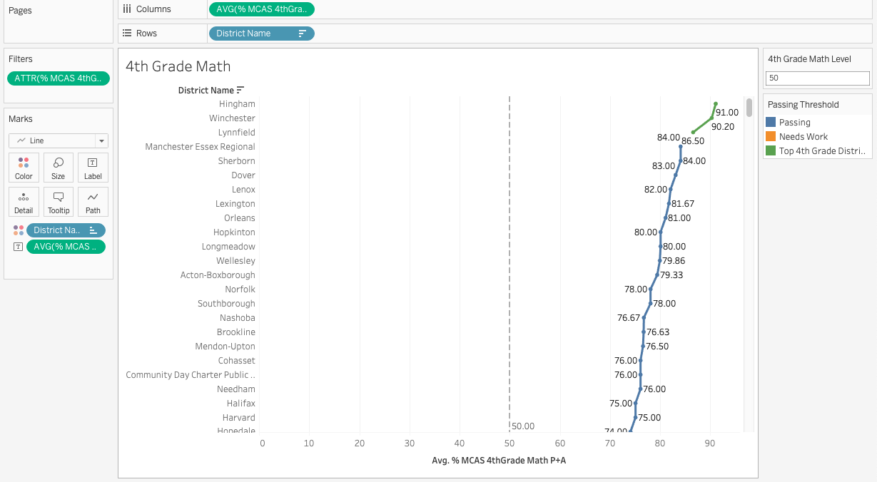Screen dimensions: 877x482
Task: Click the 4th Grade Math Level input field
Action: coord(818,78)
